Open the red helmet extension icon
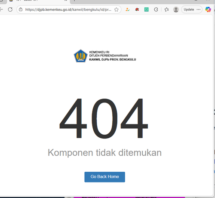215x198 pixels. click(137, 9)
